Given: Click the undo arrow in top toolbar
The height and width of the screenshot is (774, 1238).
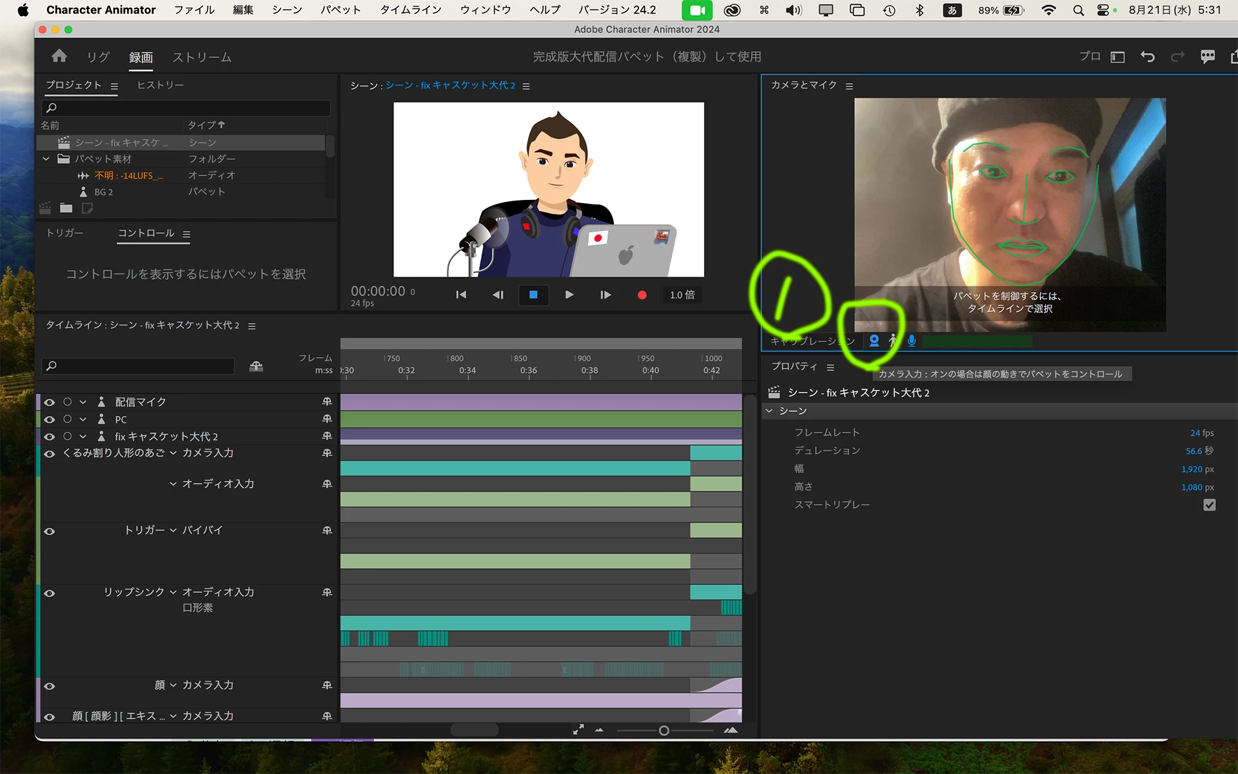Looking at the screenshot, I should point(1148,57).
